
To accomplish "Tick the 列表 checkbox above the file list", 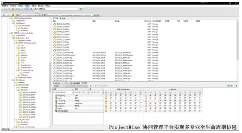I will [54, 18].
